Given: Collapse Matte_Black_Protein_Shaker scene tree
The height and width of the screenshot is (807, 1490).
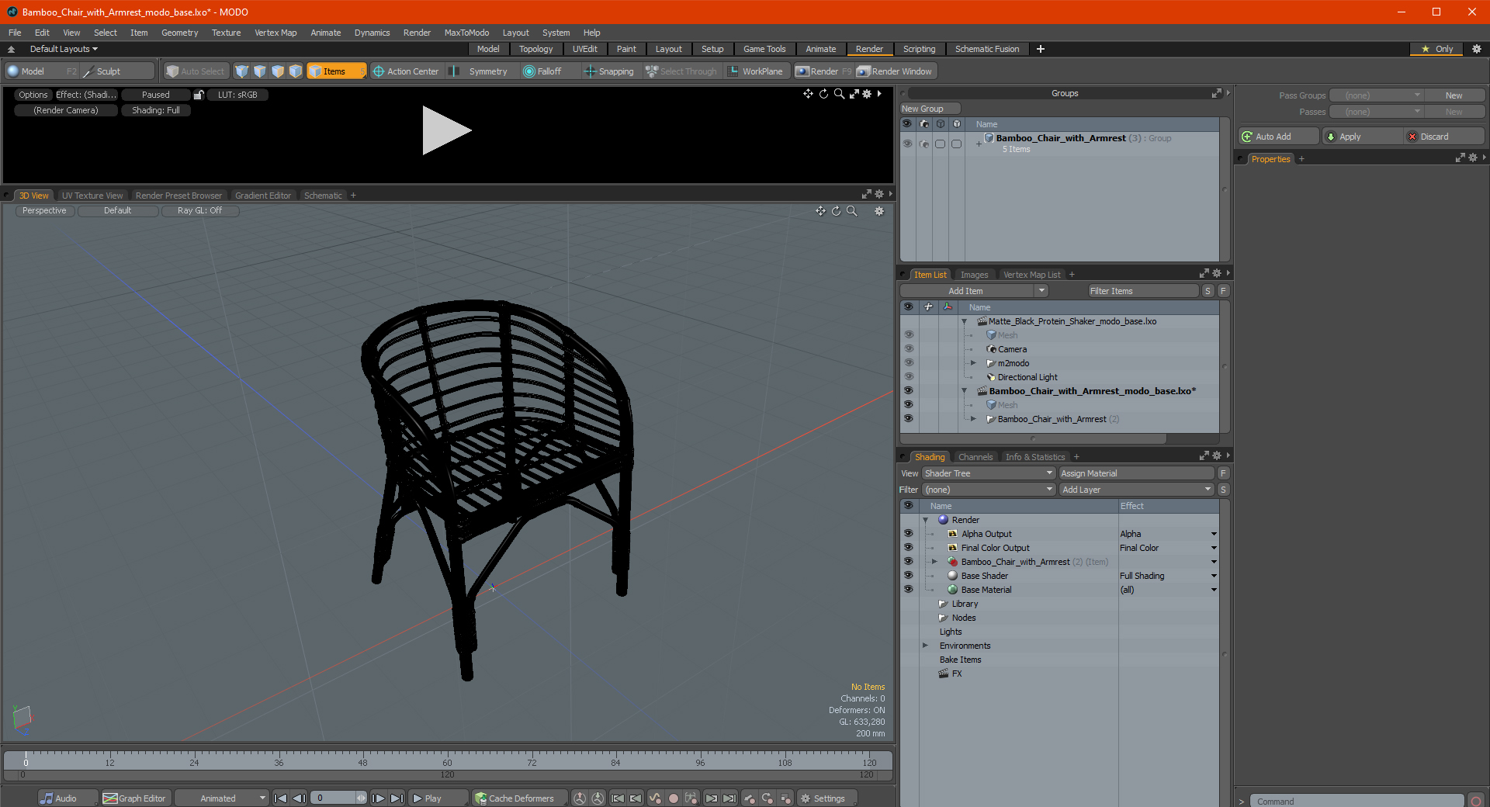Looking at the screenshot, I should [x=965, y=321].
